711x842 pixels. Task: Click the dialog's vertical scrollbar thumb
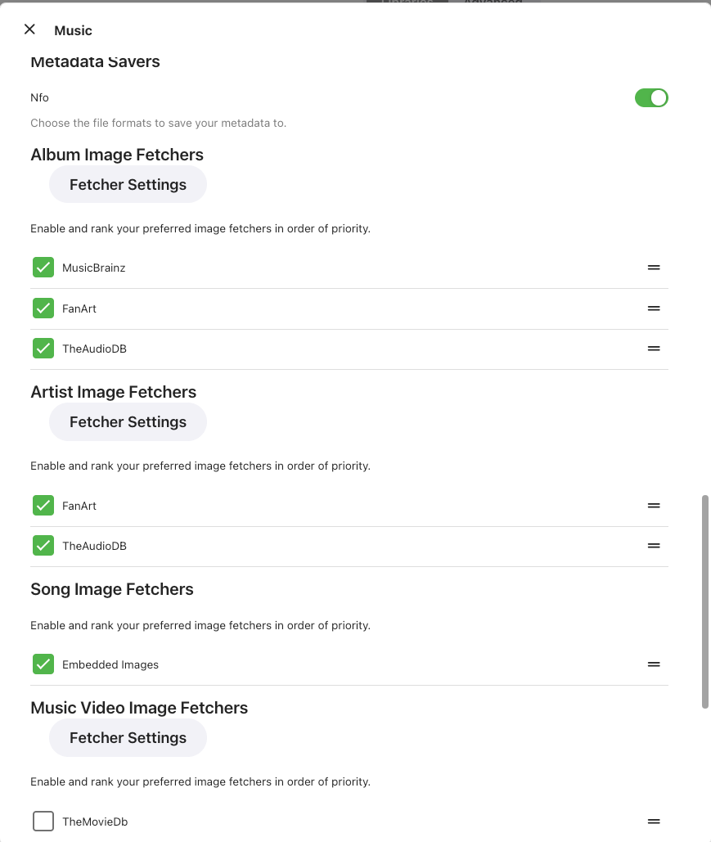[x=705, y=601]
